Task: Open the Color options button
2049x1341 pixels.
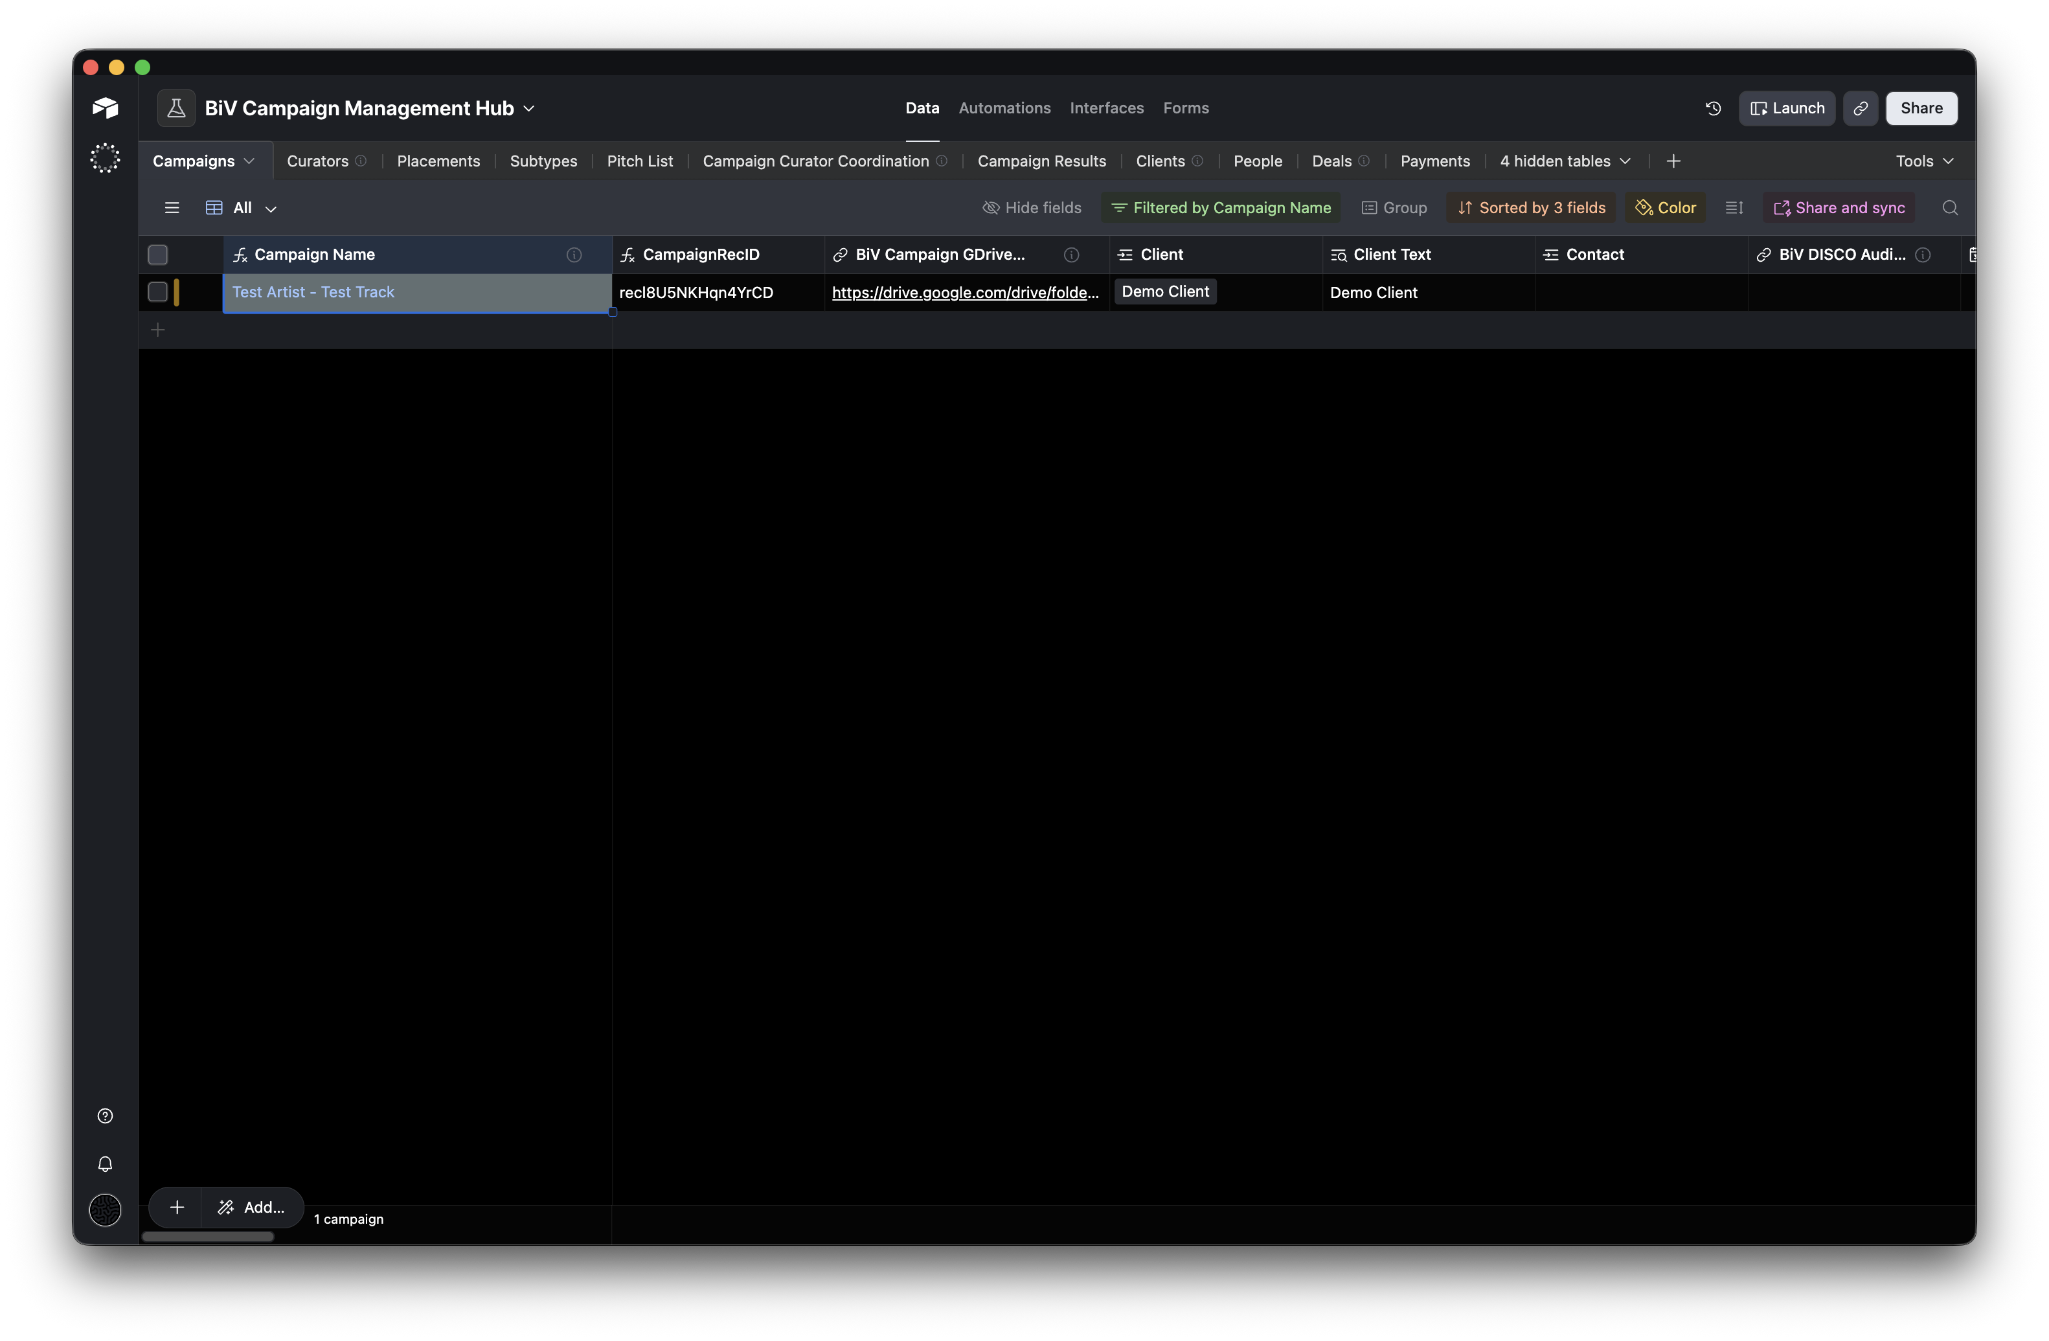Action: [1665, 207]
